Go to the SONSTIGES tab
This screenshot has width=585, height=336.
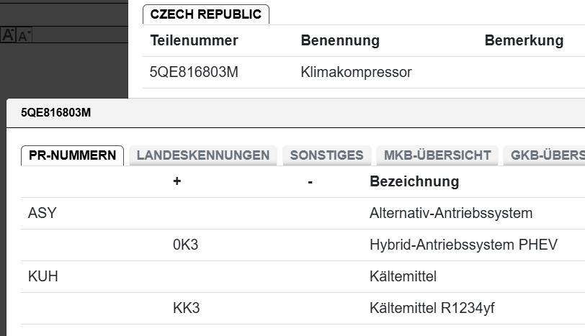click(326, 155)
